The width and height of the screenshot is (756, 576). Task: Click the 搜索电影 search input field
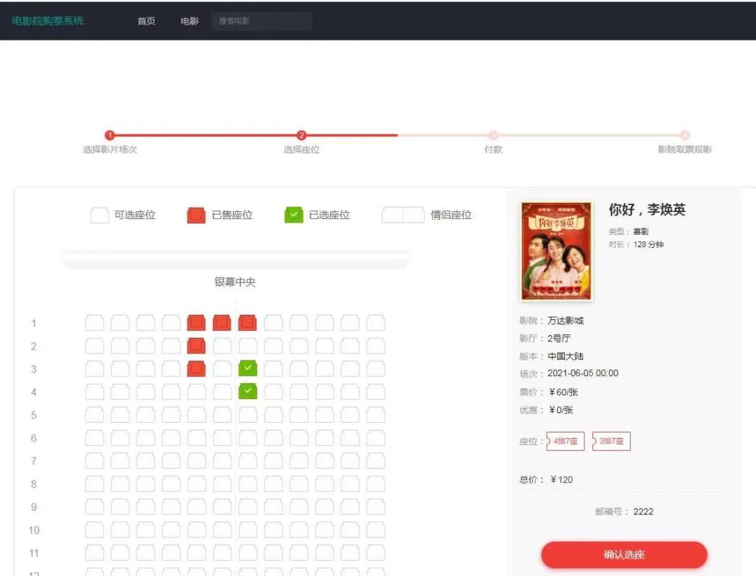click(261, 21)
